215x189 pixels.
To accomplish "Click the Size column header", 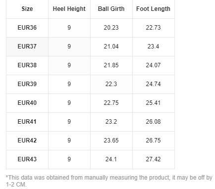I will (27, 9).
